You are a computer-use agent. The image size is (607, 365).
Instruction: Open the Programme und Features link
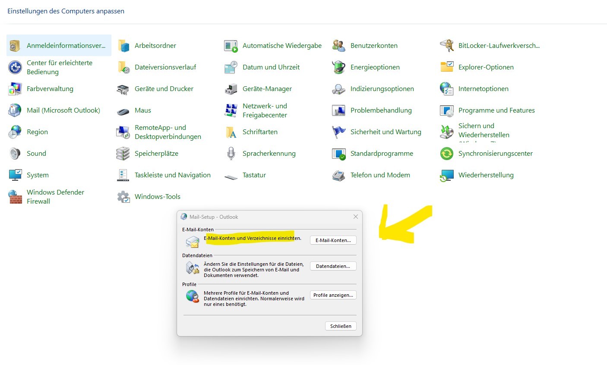496,110
